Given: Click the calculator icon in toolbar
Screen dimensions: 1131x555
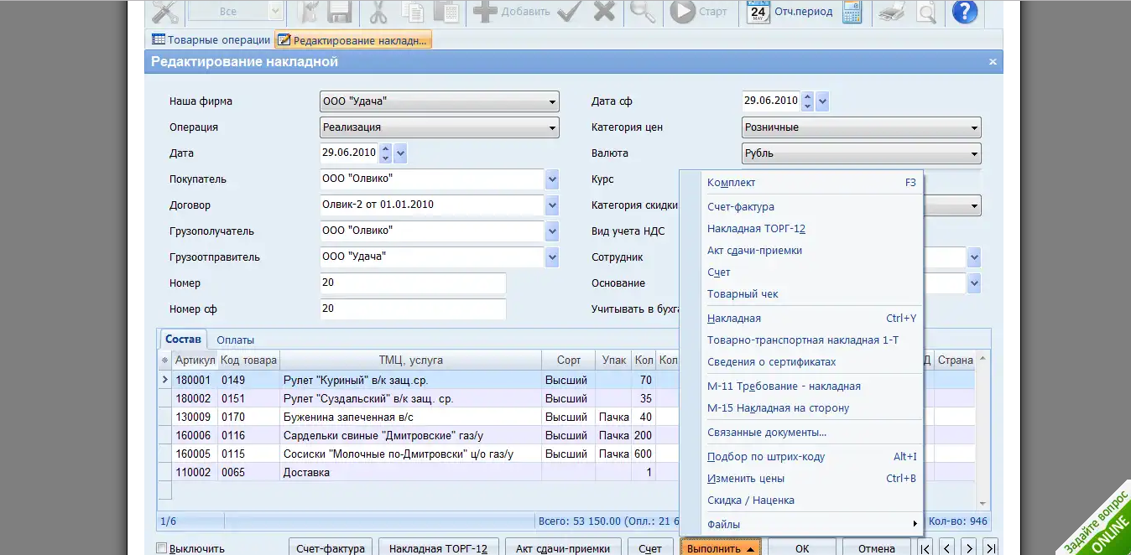Looking at the screenshot, I should pyautogui.click(x=852, y=12).
